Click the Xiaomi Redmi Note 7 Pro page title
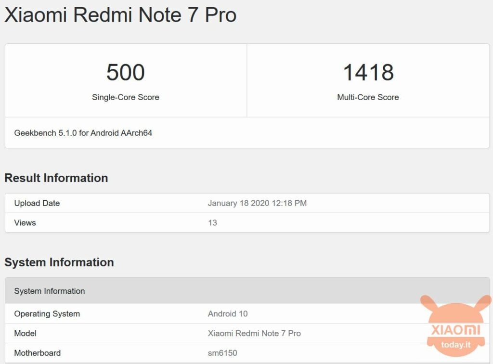 120,15
